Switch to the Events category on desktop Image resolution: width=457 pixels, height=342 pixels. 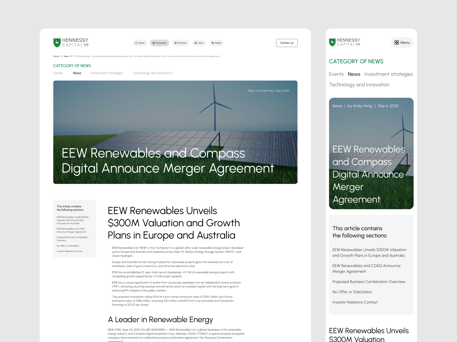click(58, 73)
